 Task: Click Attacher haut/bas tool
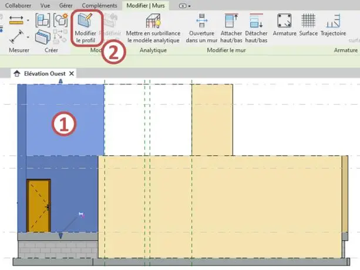coord(231,28)
